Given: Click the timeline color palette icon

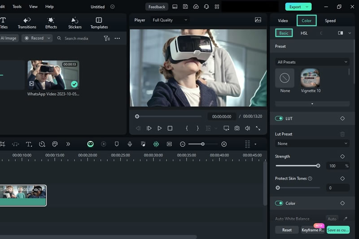Looking at the screenshot, I should click(55, 144).
